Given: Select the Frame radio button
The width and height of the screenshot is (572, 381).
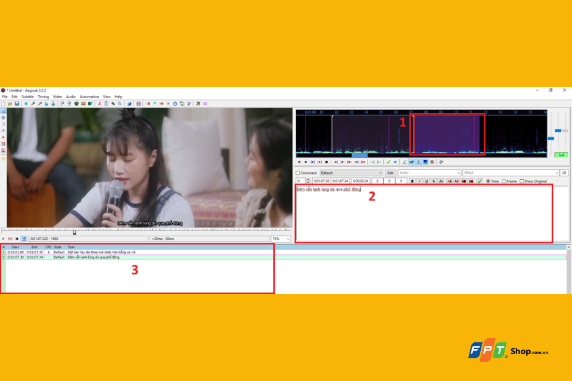Looking at the screenshot, I should tap(504, 181).
